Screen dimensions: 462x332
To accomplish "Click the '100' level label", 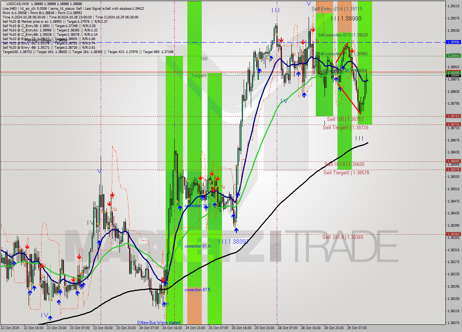I will tap(204, 58).
